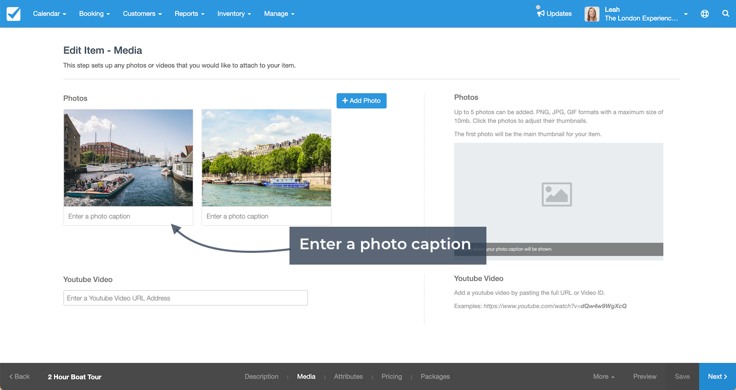Focus the caption field under the canal photo
736x390 pixels.
(128, 216)
